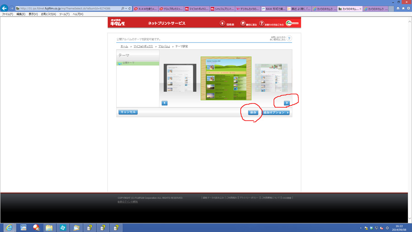The width and height of the screenshot is (412, 232).
Task: Click the マイフォトボックス breadcrumb link
Action: pos(143,46)
